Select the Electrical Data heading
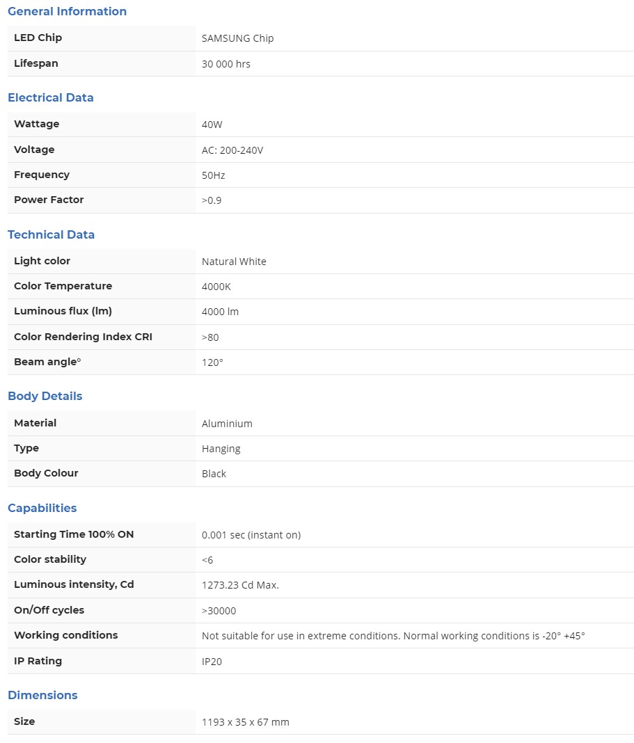Screen dimensions: 634x743 50,97
